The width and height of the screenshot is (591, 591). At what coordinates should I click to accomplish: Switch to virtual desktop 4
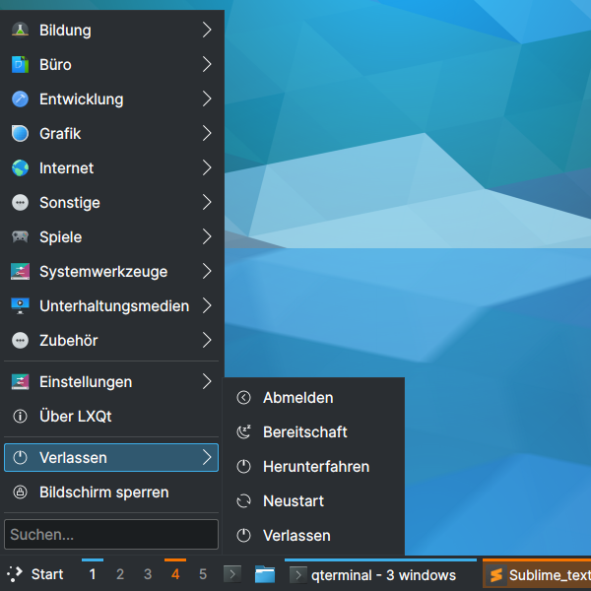click(175, 574)
